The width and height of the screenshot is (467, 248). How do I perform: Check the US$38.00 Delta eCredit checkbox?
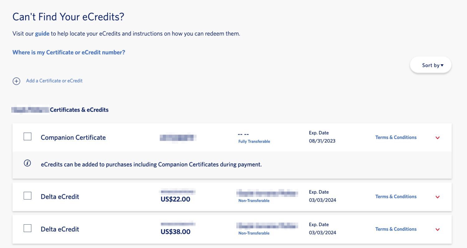(x=27, y=228)
